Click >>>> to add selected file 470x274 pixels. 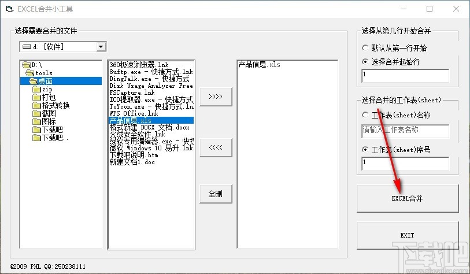216,97
